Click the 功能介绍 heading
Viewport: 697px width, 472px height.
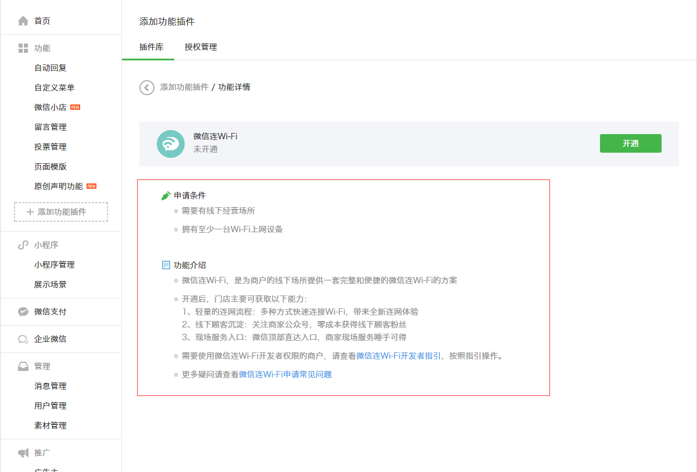190,265
